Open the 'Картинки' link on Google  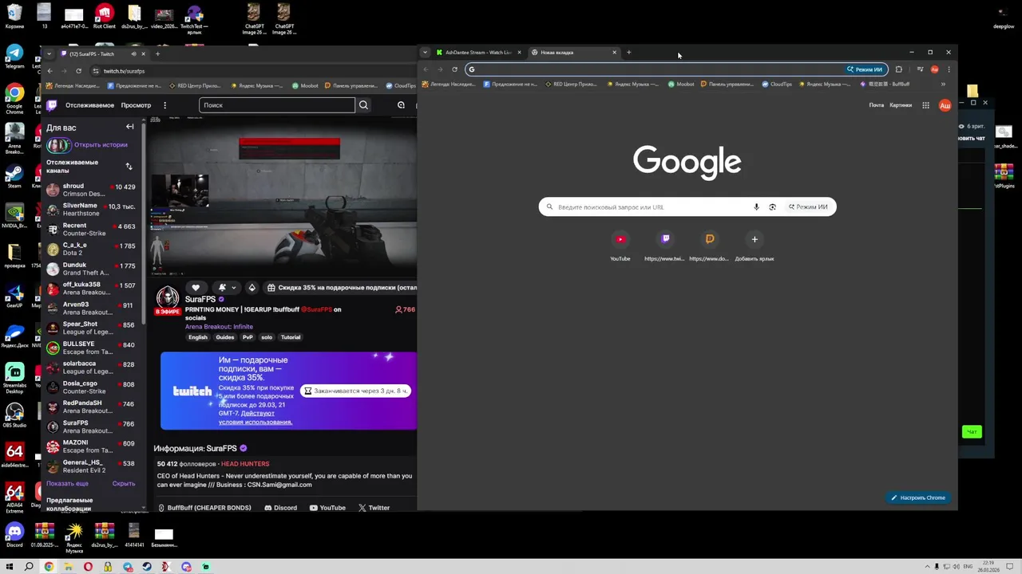click(x=901, y=105)
